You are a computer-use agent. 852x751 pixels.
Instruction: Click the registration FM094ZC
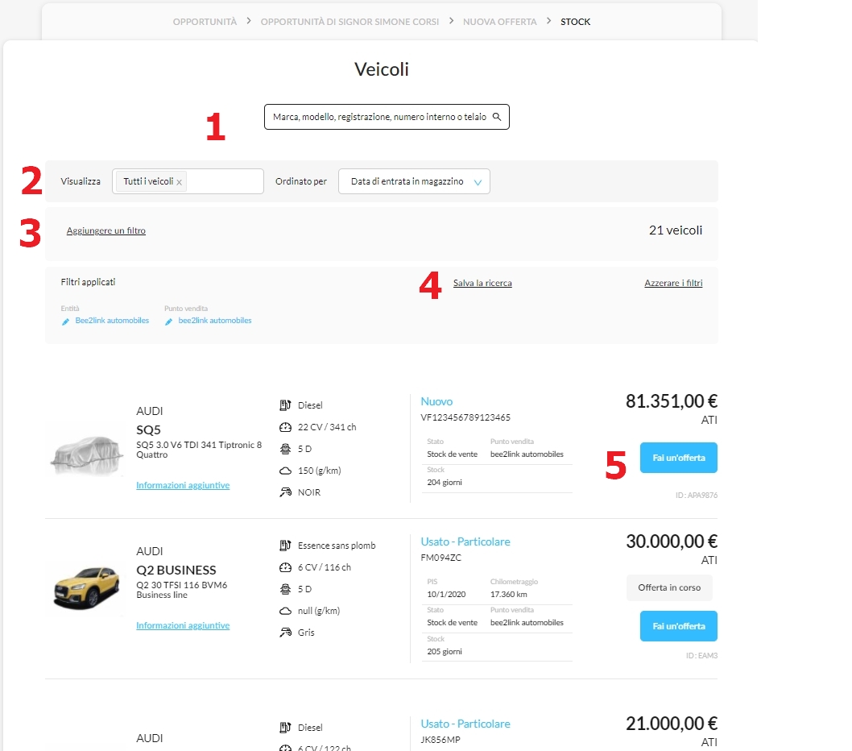(x=441, y=558)
